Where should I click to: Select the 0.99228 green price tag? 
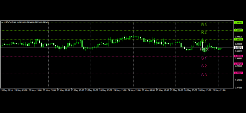tap(238, 39)
